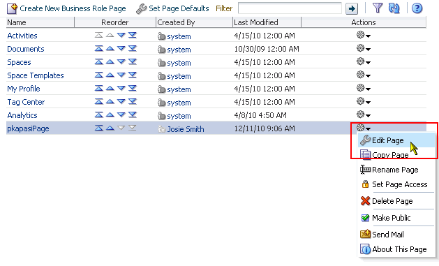Open the Documents page link
The width and height of the screenshot is (439, 266).
coord(26,49)
